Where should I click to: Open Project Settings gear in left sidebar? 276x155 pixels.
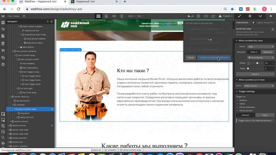pyautogui.click(x=3, y=64)
